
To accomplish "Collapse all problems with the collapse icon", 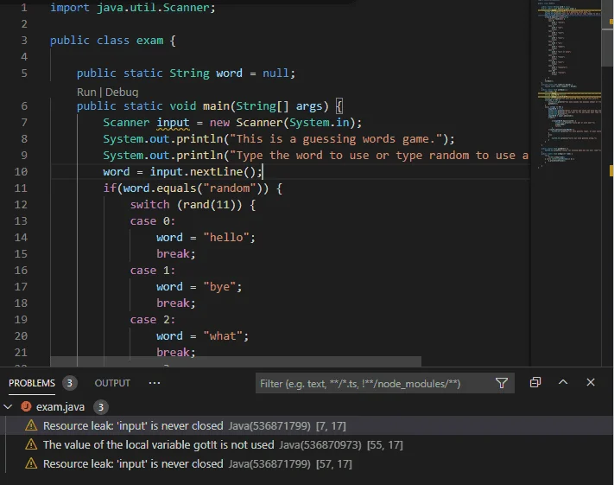I will (535, 382).
